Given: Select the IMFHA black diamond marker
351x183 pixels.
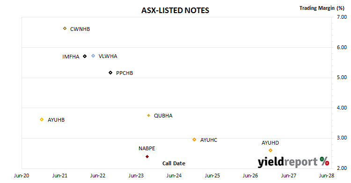Looking at the screenshot, I should point(85,56).
